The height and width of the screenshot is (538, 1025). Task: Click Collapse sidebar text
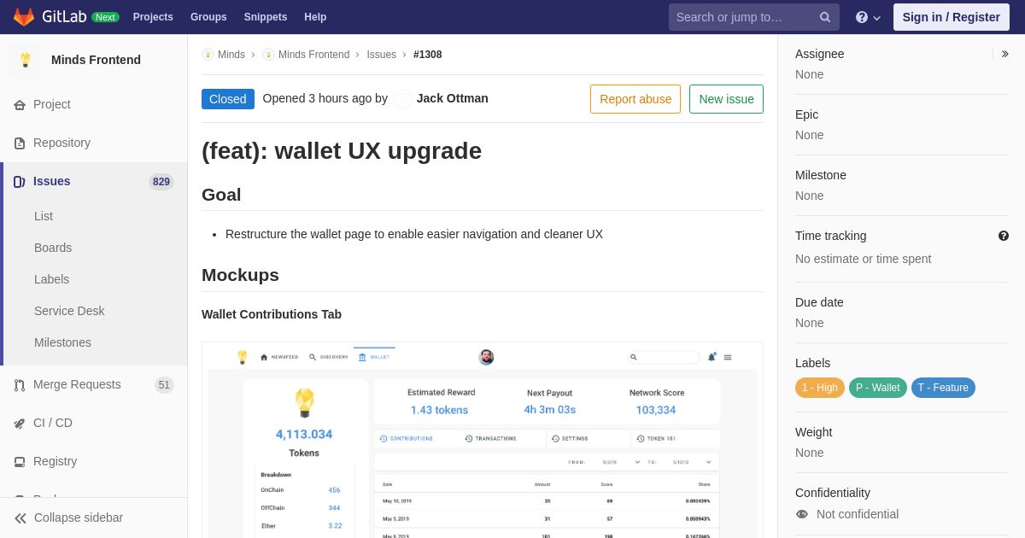pos(79,518)
